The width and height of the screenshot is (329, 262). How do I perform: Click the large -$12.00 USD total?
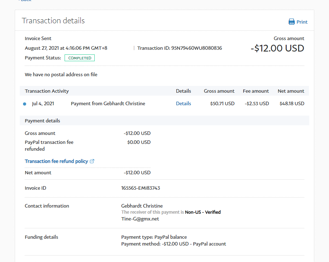click(x=277, y=48)
